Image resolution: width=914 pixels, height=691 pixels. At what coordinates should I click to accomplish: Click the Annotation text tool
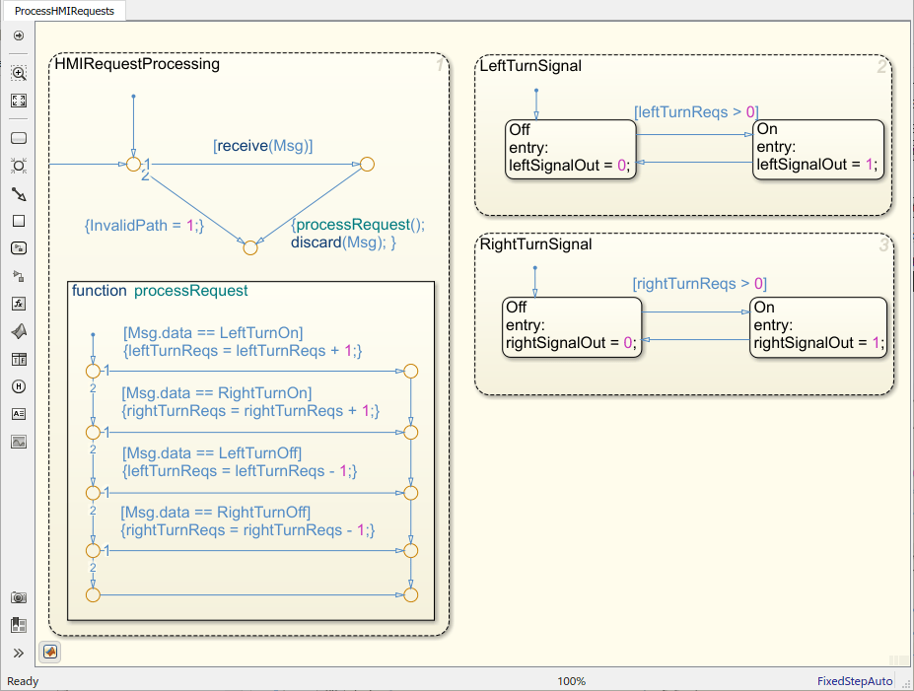click(x=19, y=414)
